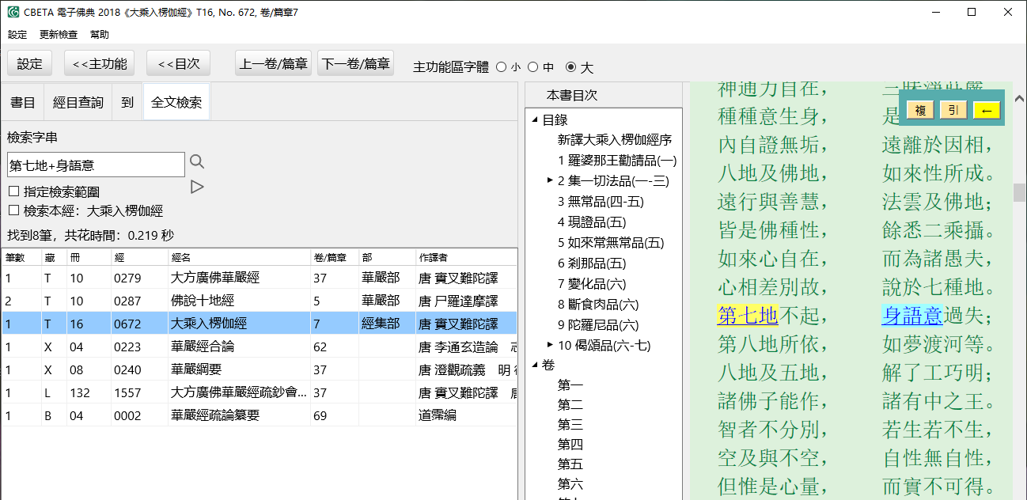Open 4 現證品 in contents
1027x500 pixels.
click(592, 222)
